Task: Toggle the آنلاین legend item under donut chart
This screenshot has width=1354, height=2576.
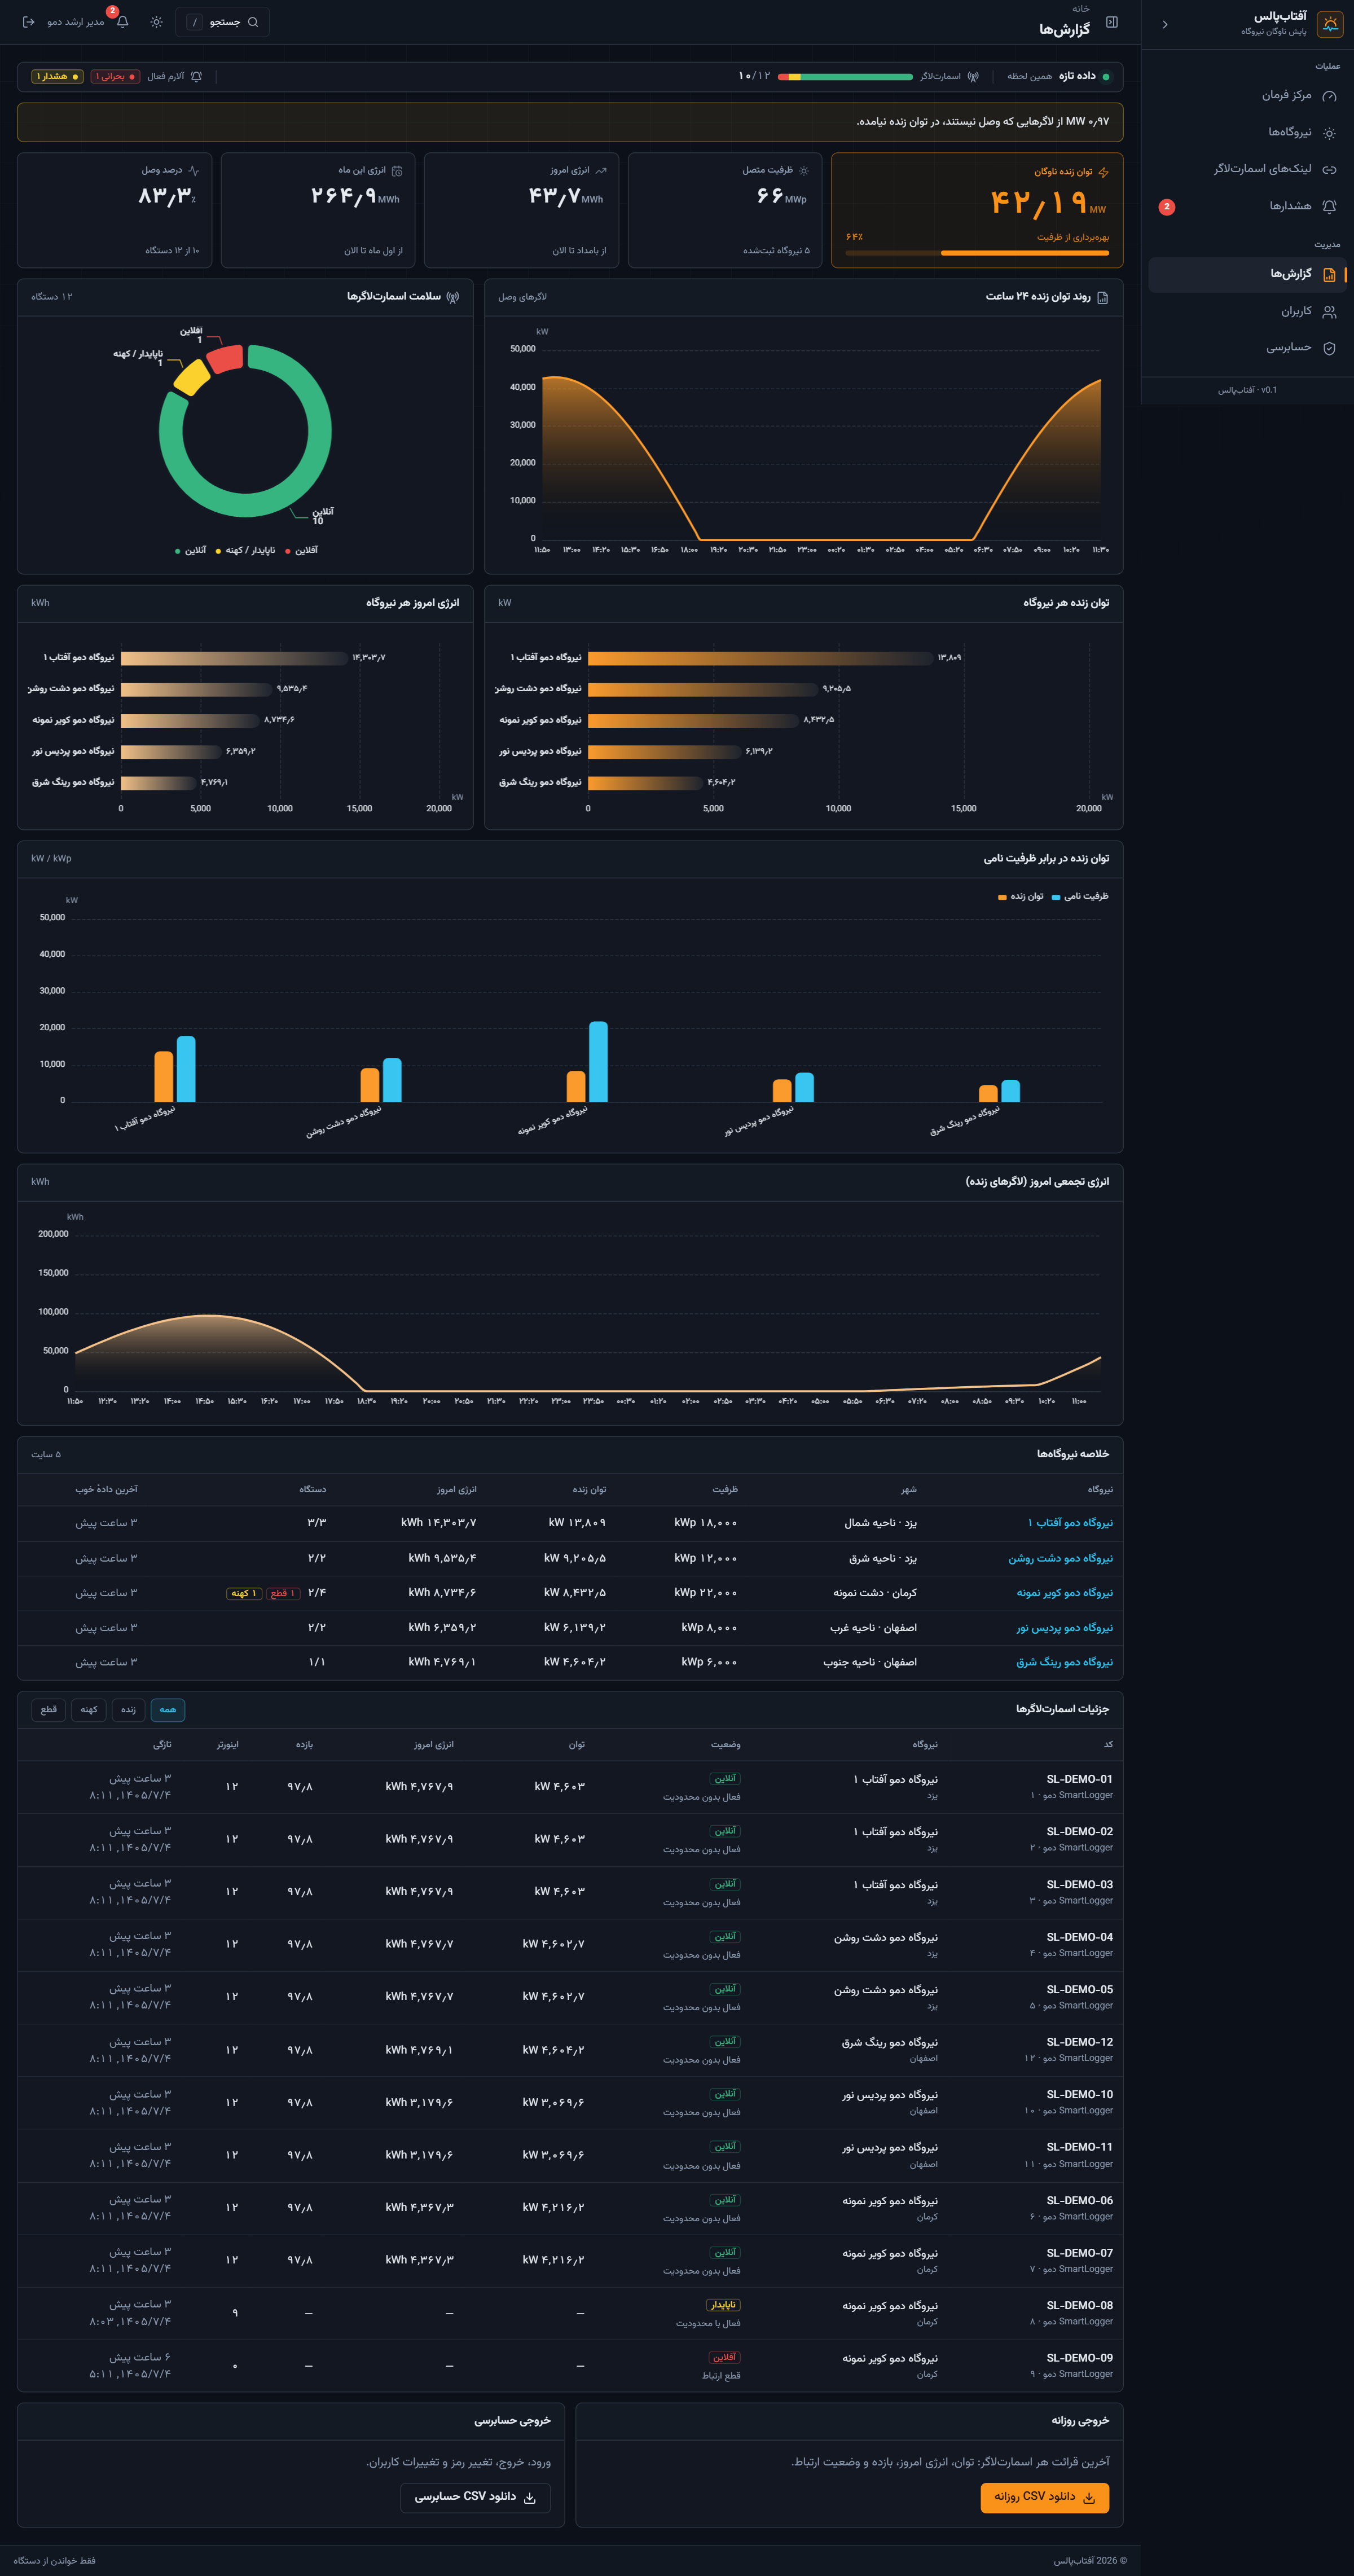Action: [191, 551]
